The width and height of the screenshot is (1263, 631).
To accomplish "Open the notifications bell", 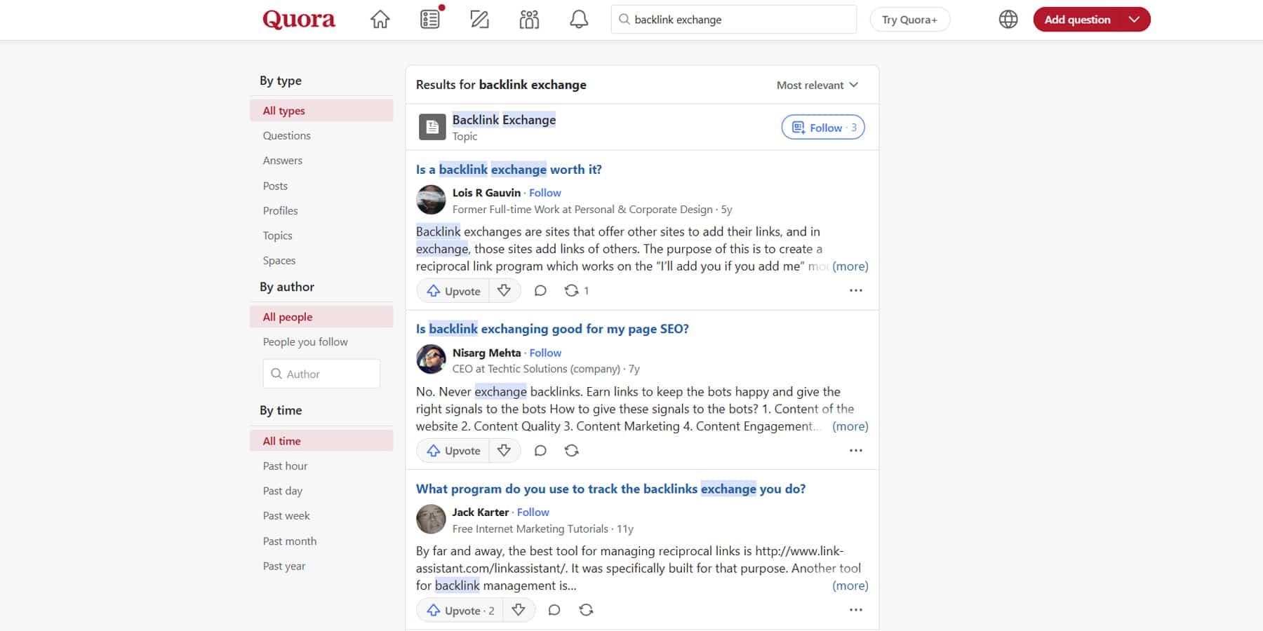I will pyautogui.click(x=577, y=19).
